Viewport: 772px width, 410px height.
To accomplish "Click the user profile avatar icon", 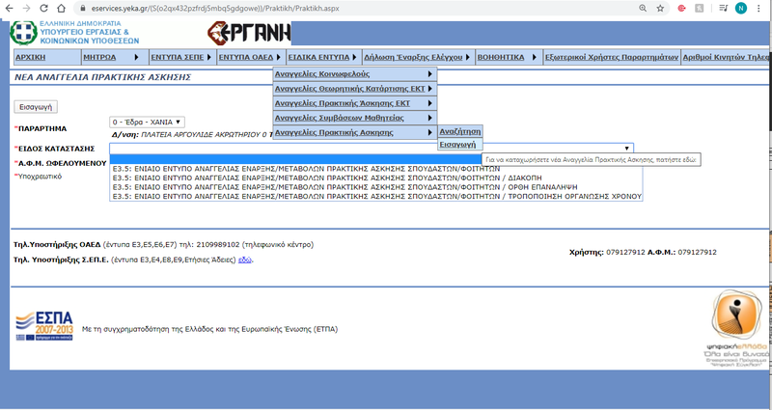I will (741, 7).
